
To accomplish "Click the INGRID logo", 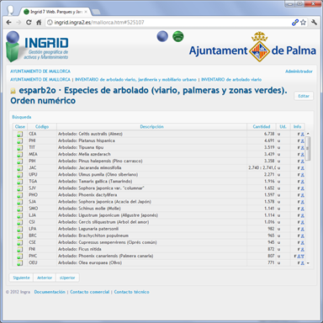I will (37, 46).
